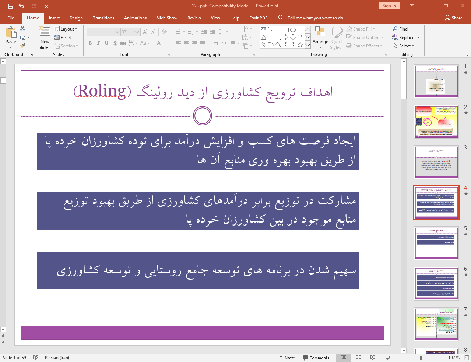Screen dimensions: 471x362
Task: Open the Font dialog launcher
Action: tap(168, 54)
